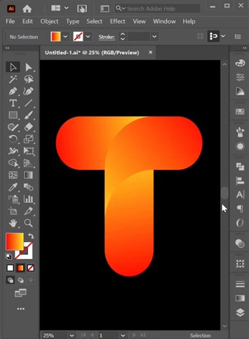Select the Blend tool
Screen dimensions: 249x339
tap(29, 187)
